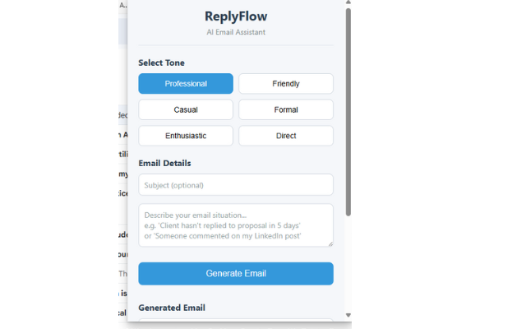Click the ReplyFlow title heading
Viewport: 526px width, 329px height.
pos(236,16)
